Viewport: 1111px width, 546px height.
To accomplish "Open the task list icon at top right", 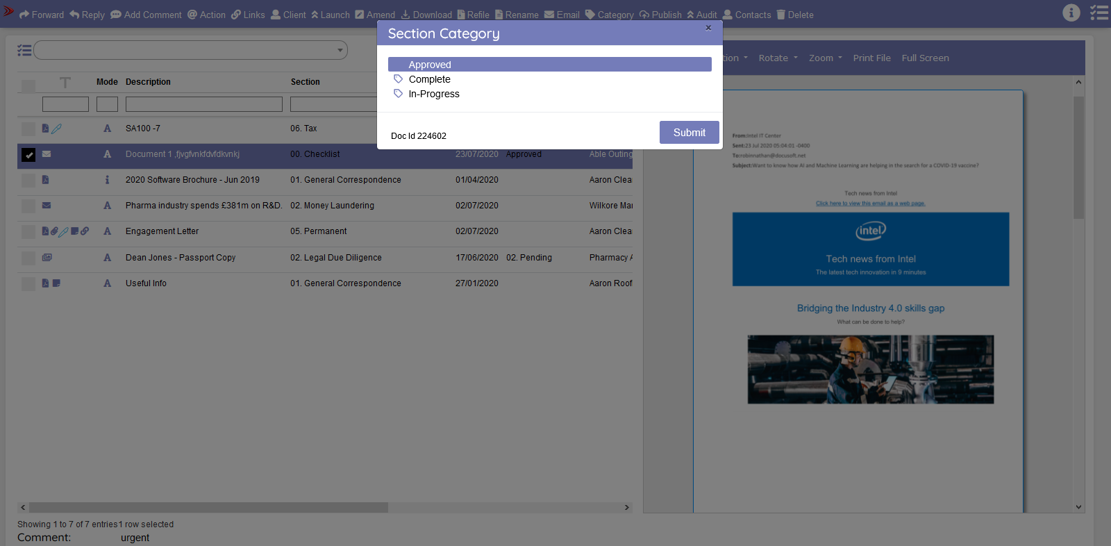I will click(1099, 13).
